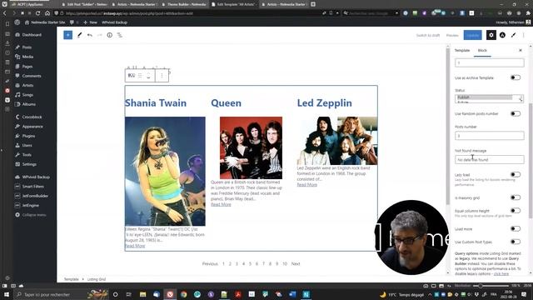Open Appearance in admin menu
533x300 pixels.
tap(32, 127)
